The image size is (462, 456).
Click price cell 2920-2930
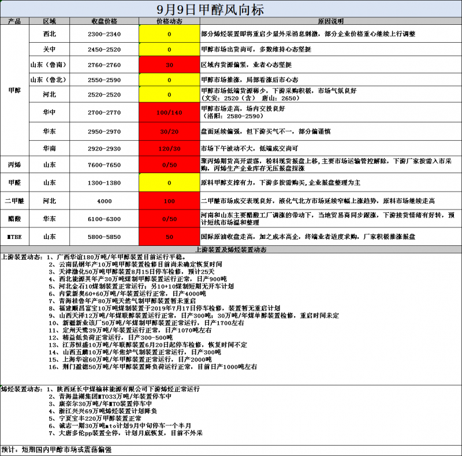[104, 148]
